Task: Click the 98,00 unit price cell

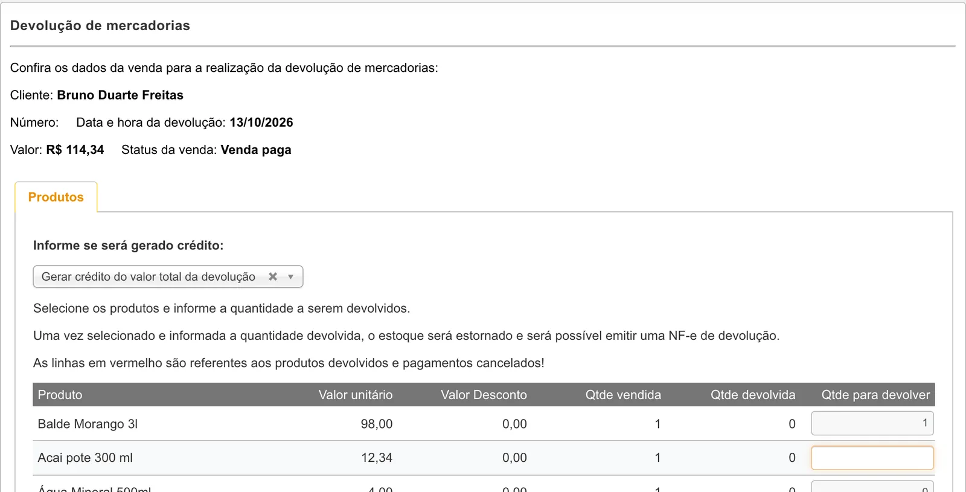Action: click(377, 424)
